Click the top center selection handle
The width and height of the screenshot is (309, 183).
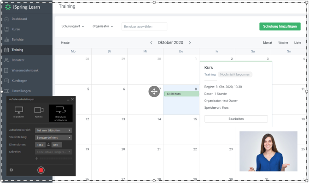click(x=154, y=2)
